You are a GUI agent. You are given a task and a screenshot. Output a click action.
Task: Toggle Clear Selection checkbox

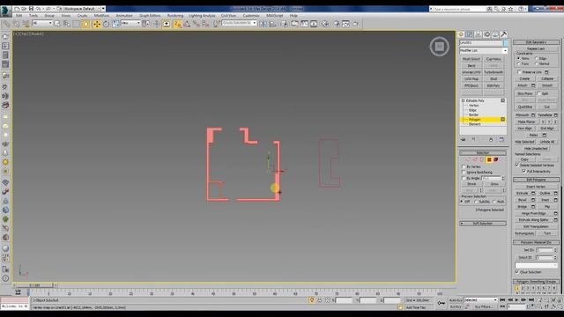click(517, 272)
